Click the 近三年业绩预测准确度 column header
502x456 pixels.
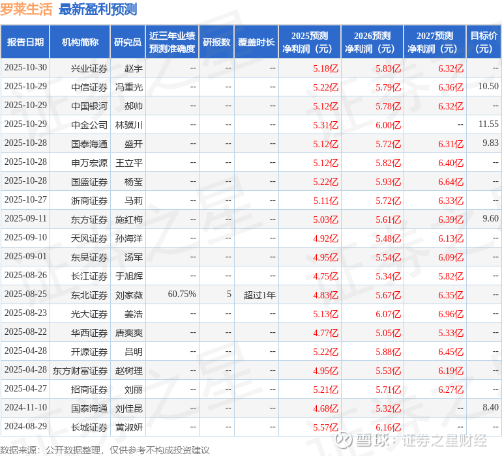172,42
